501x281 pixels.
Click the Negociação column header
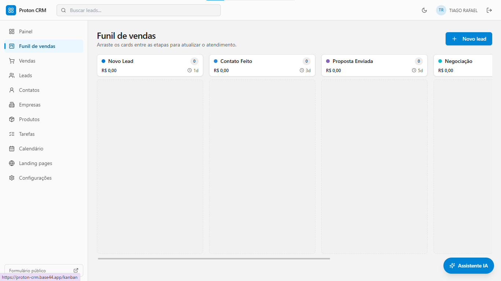[x=463, y=65]
